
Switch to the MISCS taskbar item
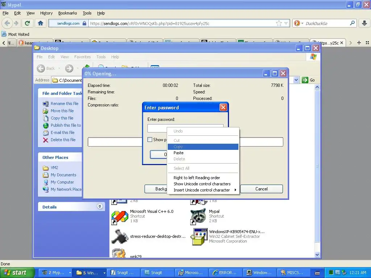point(293,273)
